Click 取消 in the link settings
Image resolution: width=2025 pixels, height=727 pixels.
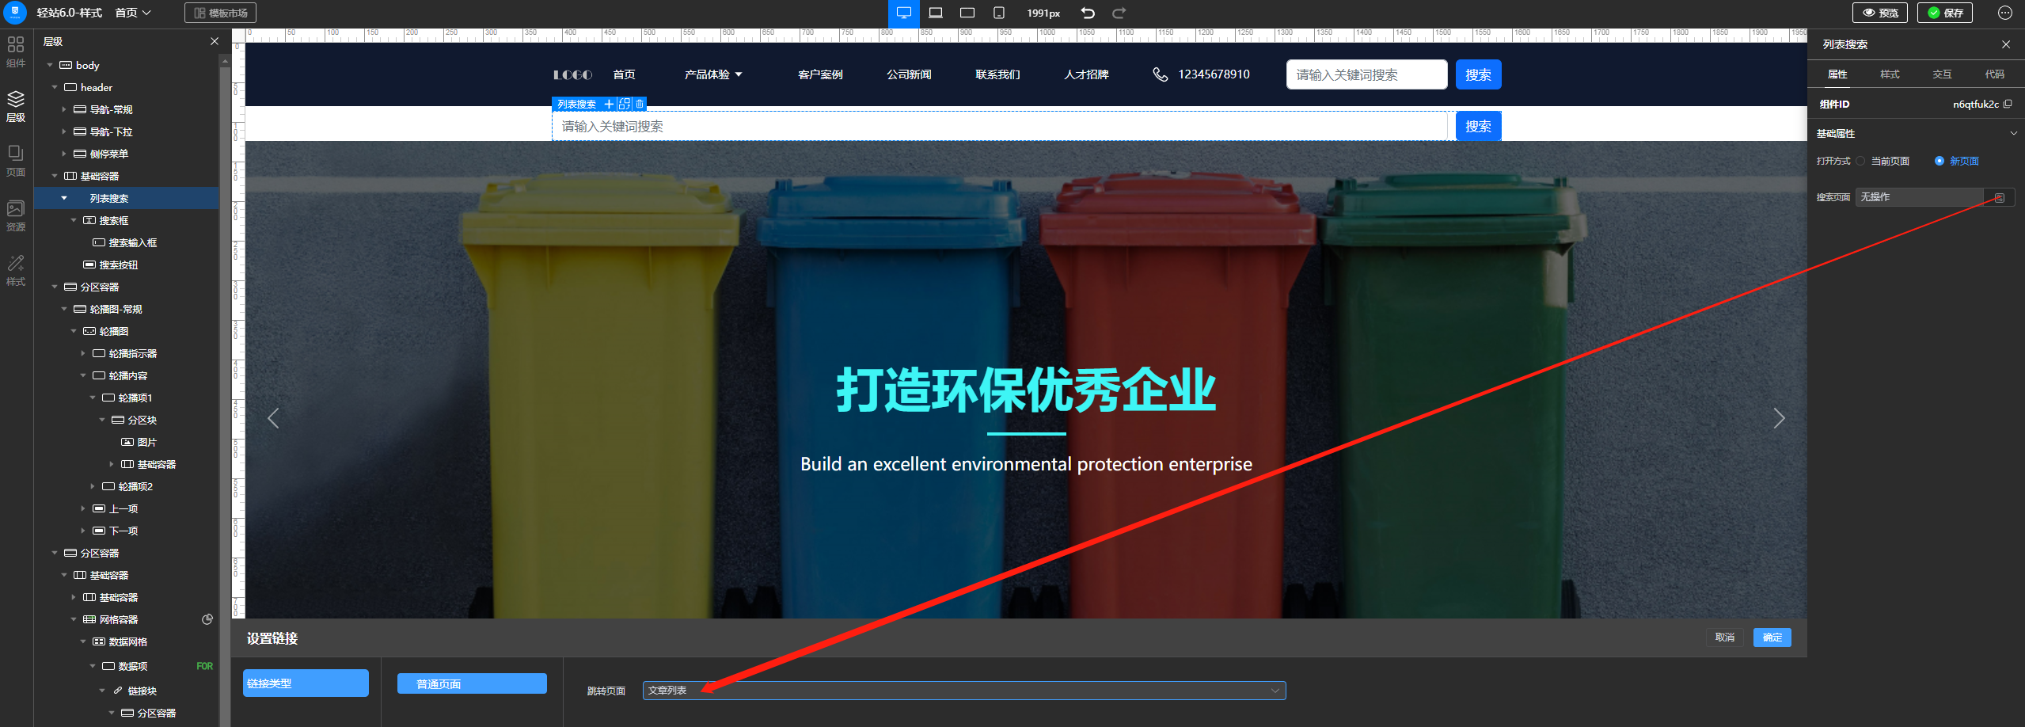tap(1724, 638)
